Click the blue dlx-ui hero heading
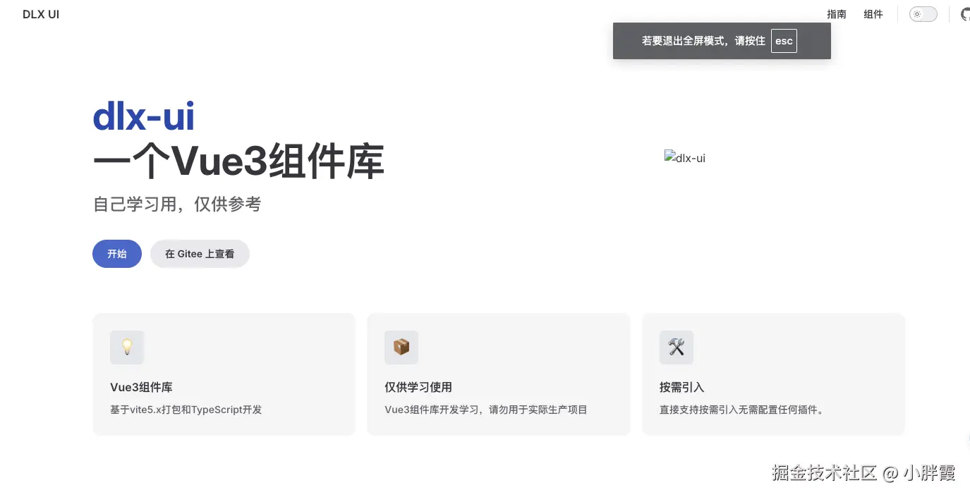The height and width of the screenshot is (497, 970). click(144, 117)
